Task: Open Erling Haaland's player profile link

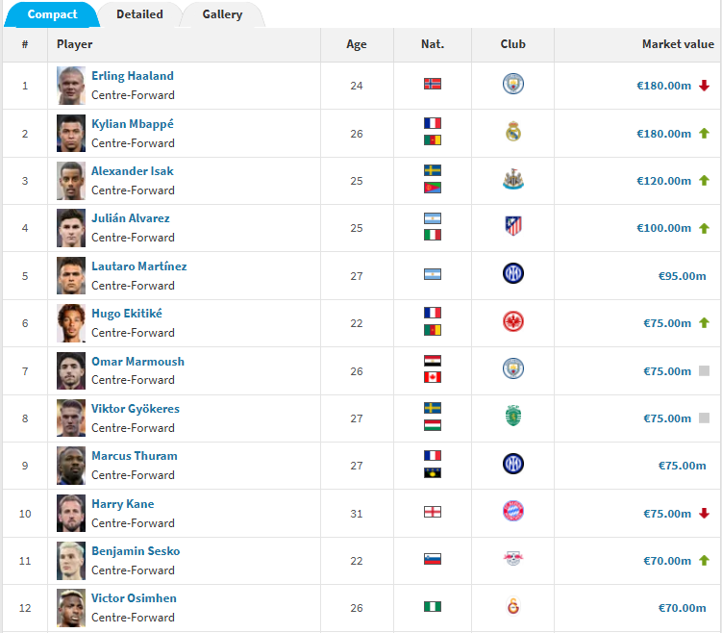Action: [133, 76]
